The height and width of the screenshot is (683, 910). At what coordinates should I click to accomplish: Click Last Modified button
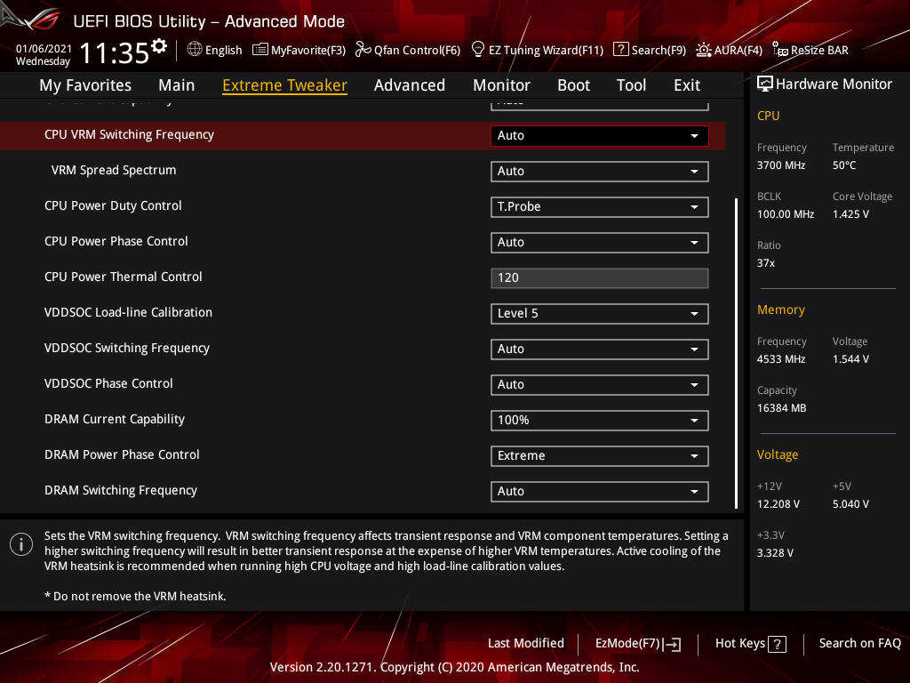(526, 644)
